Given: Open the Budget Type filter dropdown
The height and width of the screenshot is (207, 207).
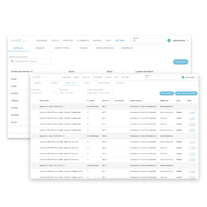Looking at the screenshot, I should tap(44, 93).
